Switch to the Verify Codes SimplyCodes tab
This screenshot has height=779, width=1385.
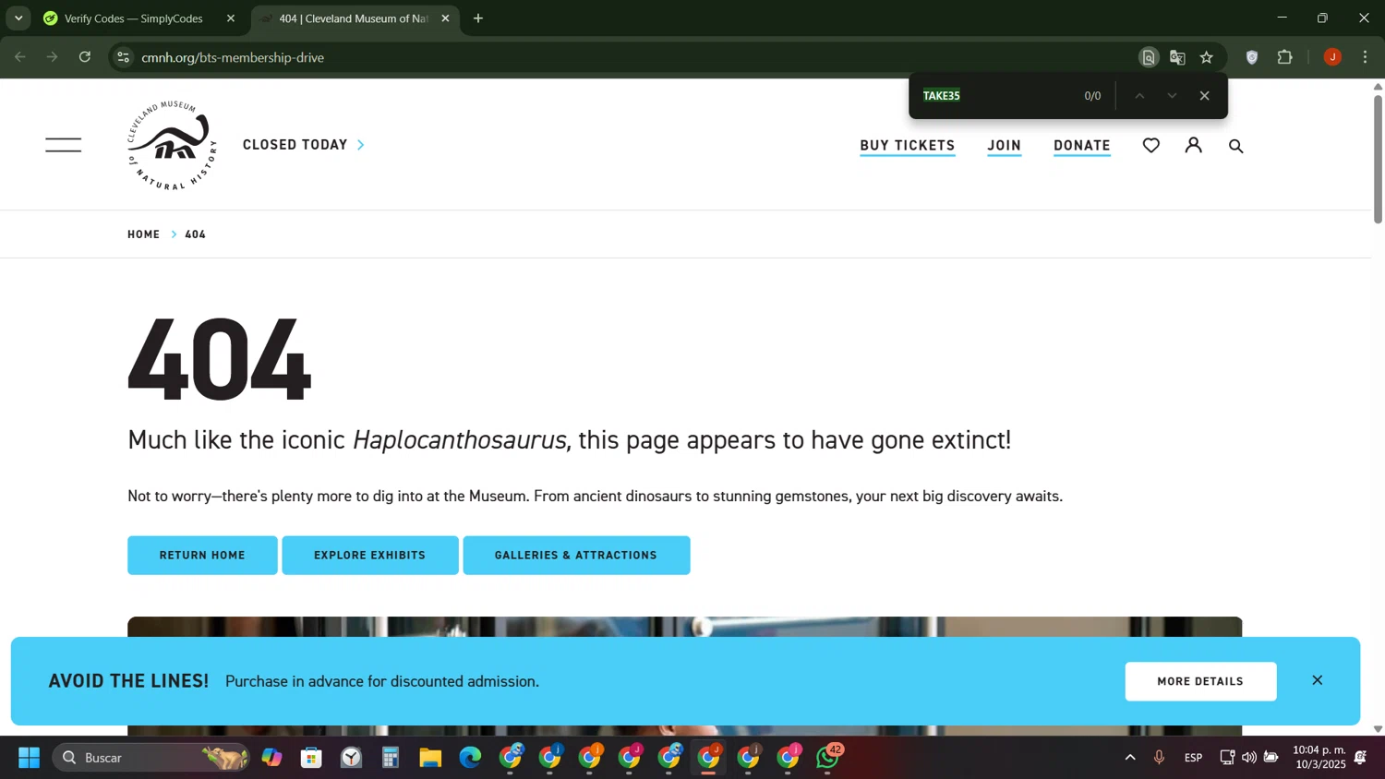pos(134,18)
